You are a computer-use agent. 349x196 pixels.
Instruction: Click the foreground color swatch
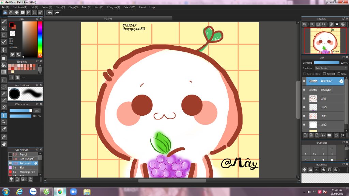tap(12, 25)
